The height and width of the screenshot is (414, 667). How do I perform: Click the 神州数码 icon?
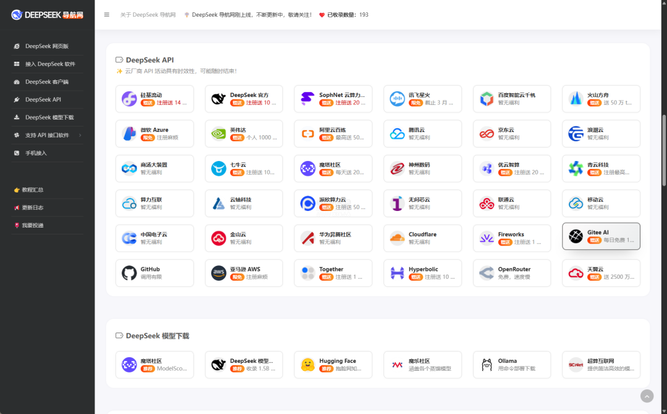coord(397,168)
